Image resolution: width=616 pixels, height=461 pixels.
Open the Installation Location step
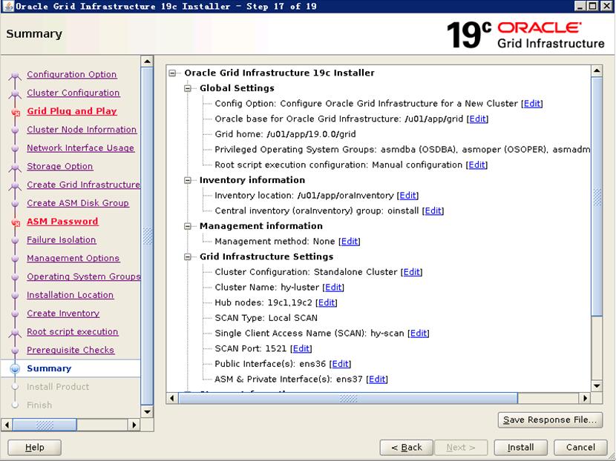tap(70, 295)
